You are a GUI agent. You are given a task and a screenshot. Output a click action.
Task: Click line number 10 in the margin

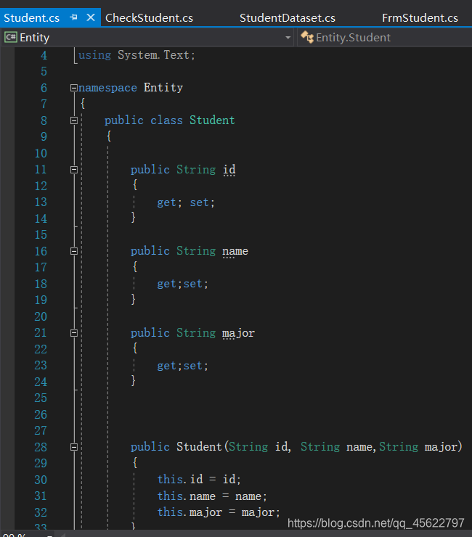coord(41,153)
